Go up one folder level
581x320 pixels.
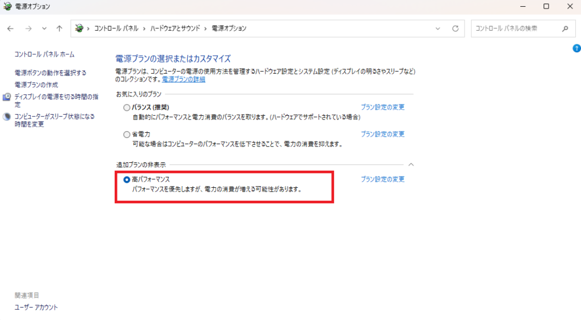(59, 28)
